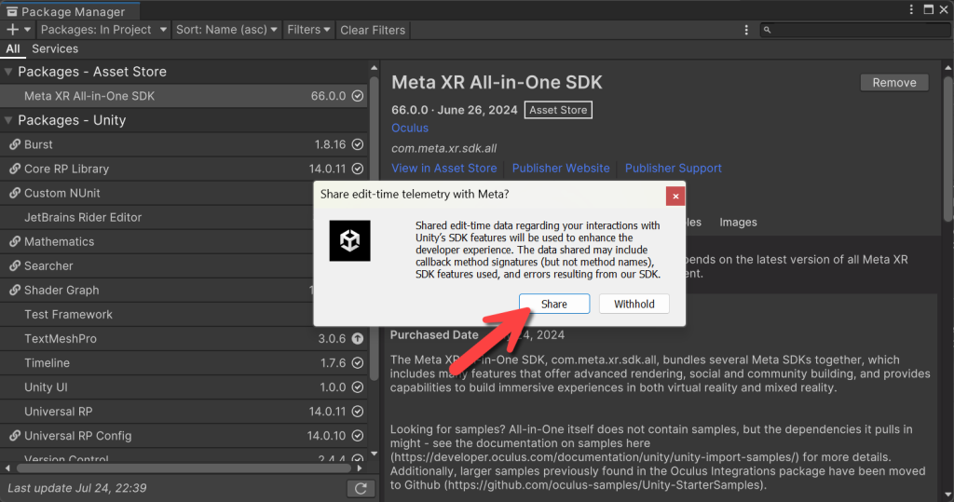
Task: Open the Publisher Website link
Action: (x=560, y=168)
